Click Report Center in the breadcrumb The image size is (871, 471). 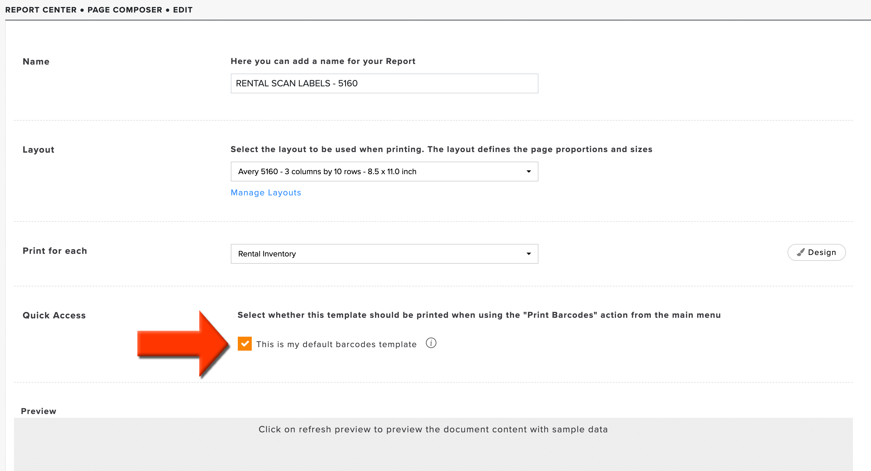pos(41,10)
